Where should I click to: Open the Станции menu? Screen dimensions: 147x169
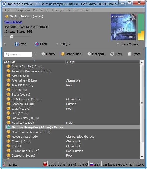pos(58,10)
